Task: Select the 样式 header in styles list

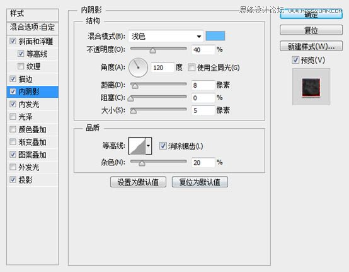Action: 33,15
